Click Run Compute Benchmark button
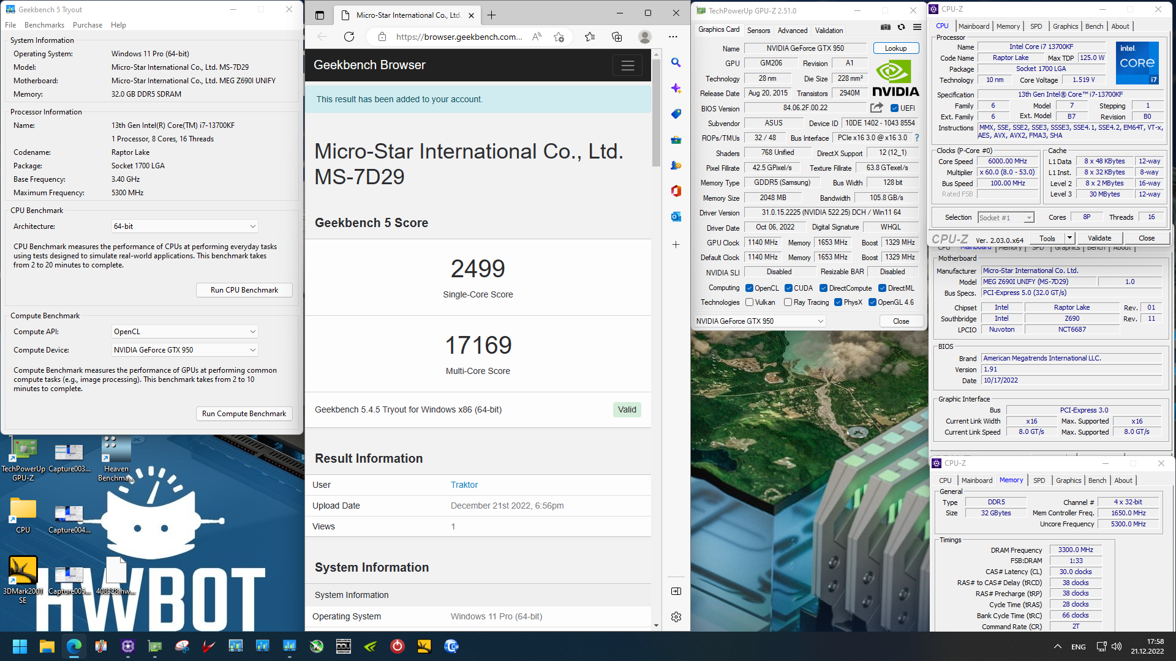The height and width of the screenshot is (661, 1176). [244, 414]
